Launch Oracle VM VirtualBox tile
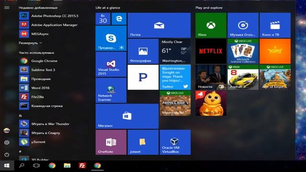The image size is (306, 172). point(175,142)
